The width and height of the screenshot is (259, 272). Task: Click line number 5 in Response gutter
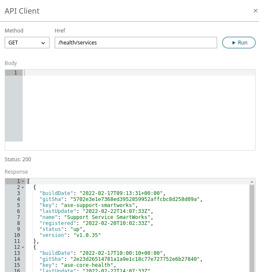coord(17,205)
